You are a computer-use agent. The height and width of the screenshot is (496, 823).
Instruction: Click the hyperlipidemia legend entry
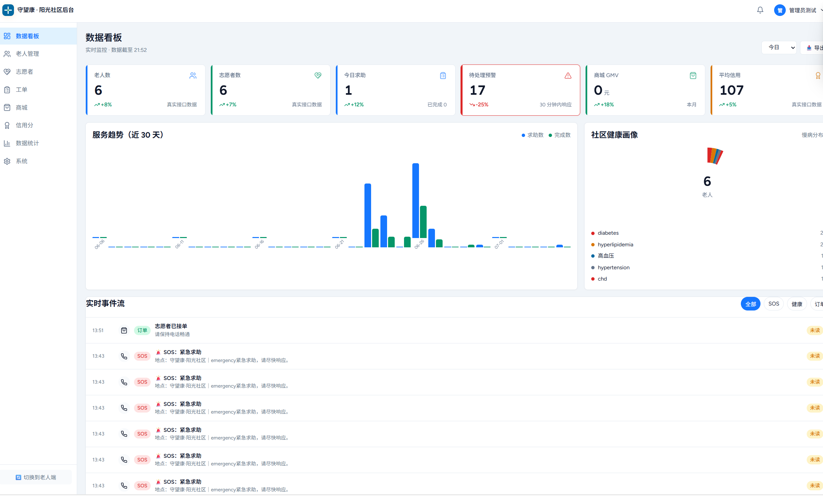click(x=612, y=244)
